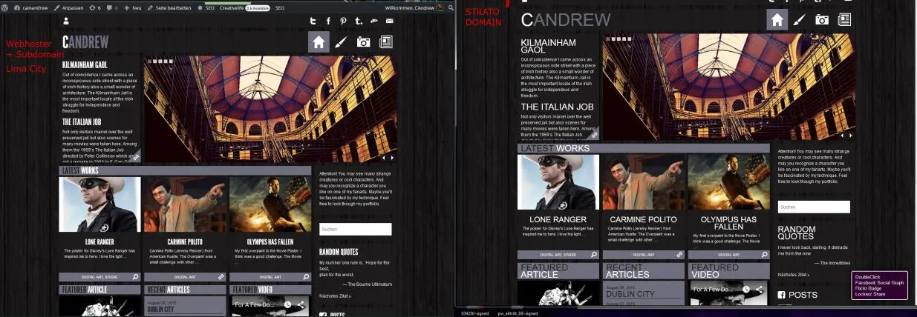
Task: Click share icon on right window video
Action: tap(759, 290)
